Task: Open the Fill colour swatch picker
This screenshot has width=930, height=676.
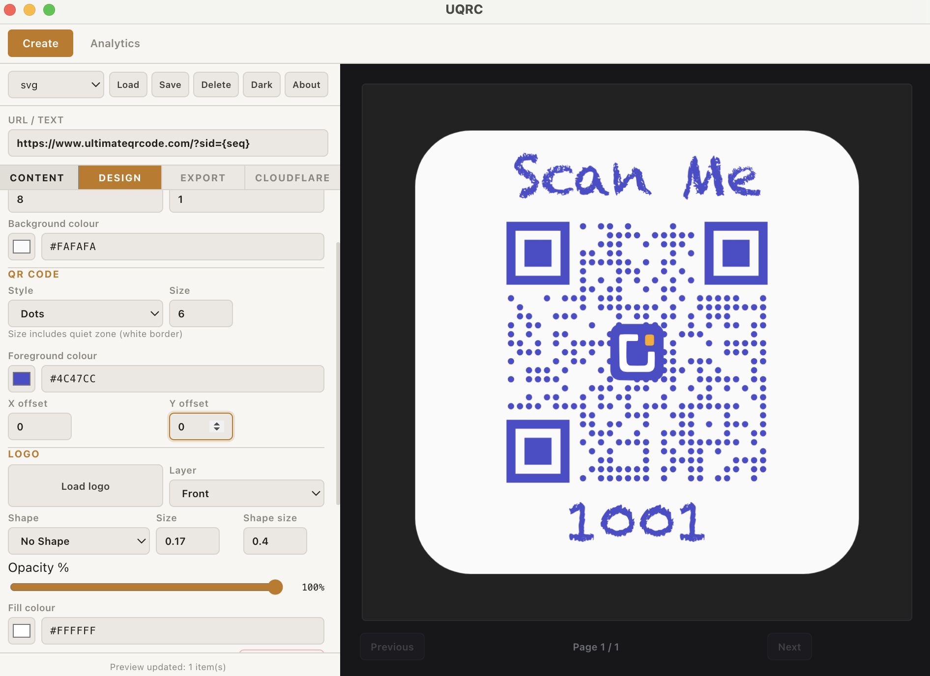Action: pos(22,631)
